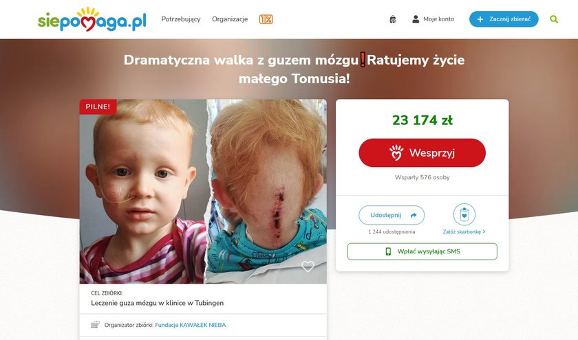Click the moneybox jar icon
Viewport: 578px width, 340px height.
click(464, 214)
